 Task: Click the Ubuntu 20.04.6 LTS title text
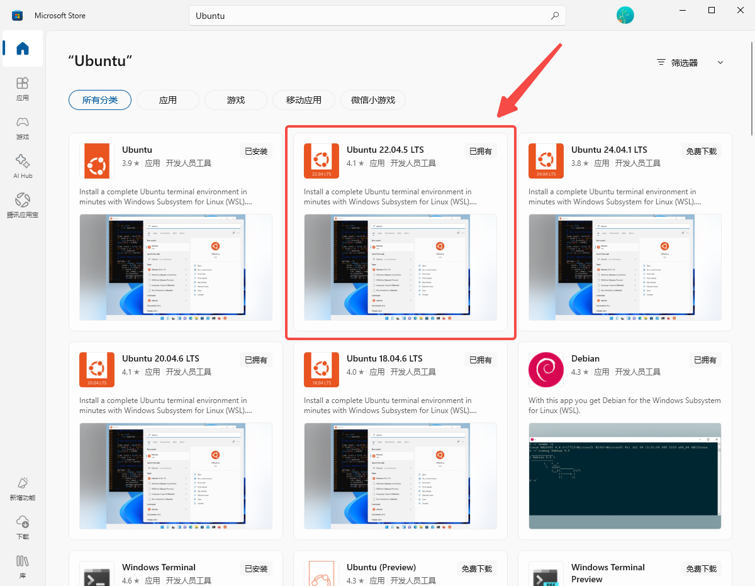tap(160, 358)
